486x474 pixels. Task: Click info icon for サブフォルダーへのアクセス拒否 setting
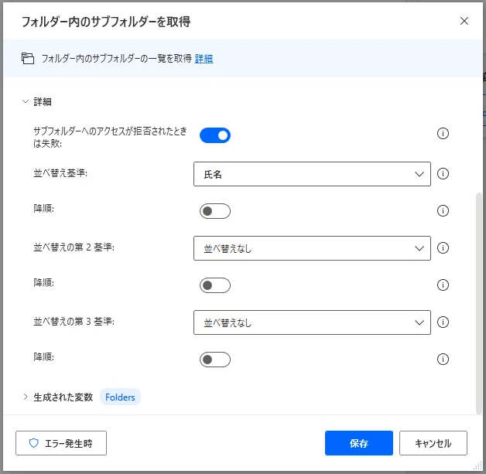pos(443,134)
